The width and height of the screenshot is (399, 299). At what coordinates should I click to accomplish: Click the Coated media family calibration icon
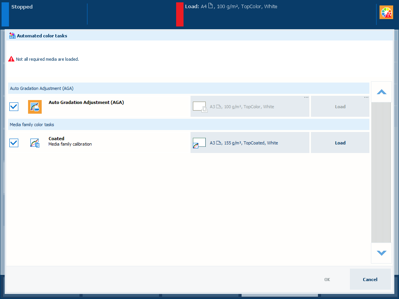[35, 143]
